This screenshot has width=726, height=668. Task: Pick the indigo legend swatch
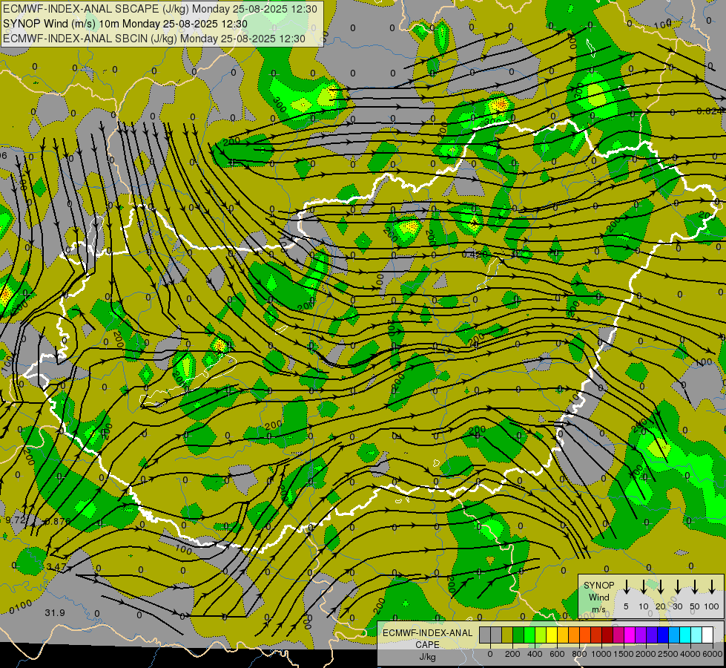click(x=653, y=635)
